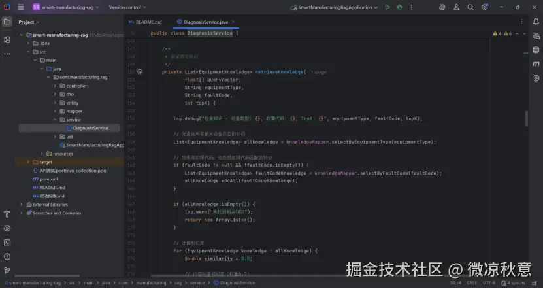Collapse the service package
This screenshot has width=543, height=289.
click(x=55, y=120)
